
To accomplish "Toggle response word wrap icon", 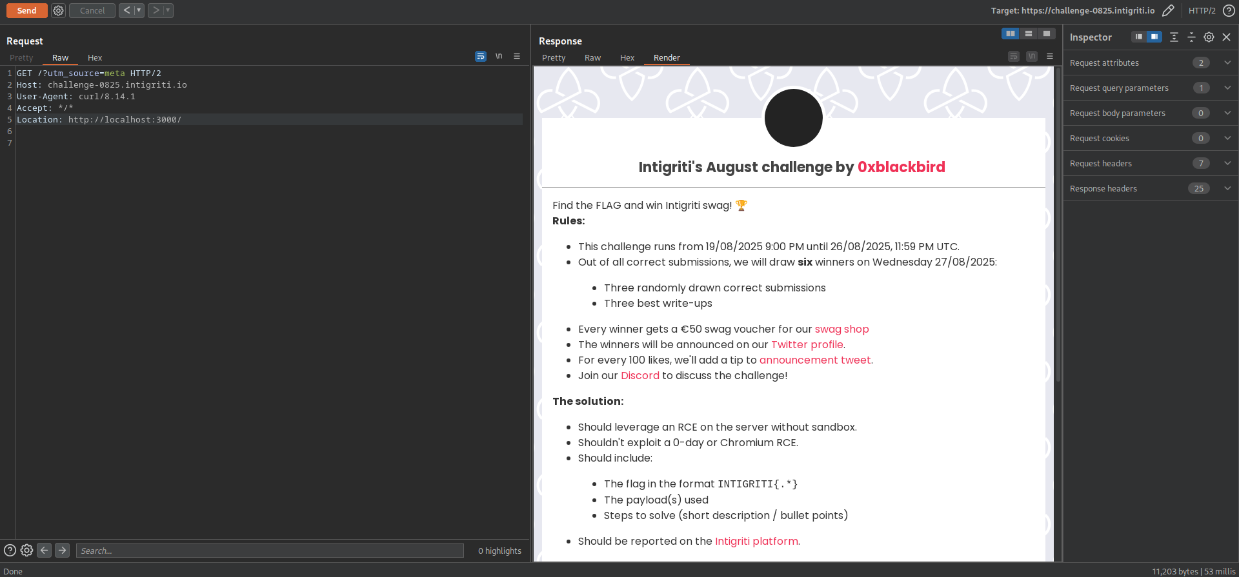I will click(x=1014, y=56).
